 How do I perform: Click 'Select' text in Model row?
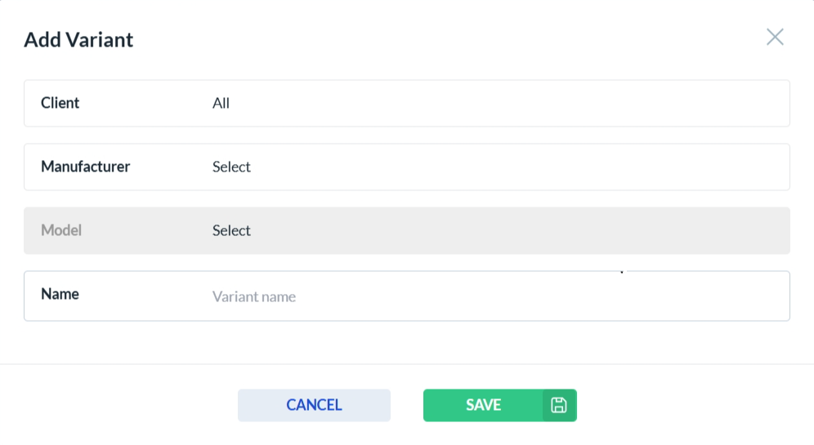point(231,231)
